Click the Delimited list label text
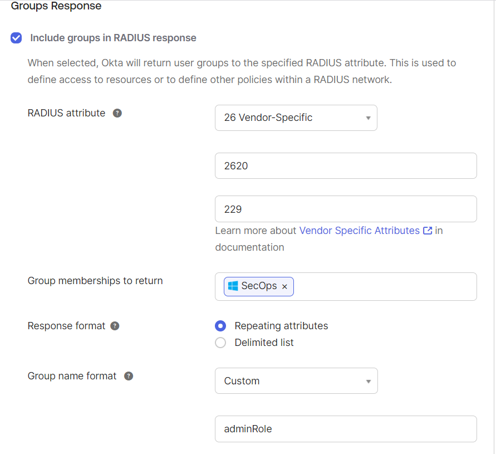Viewport: 496px width, 454px height. [x=264, y=343]
